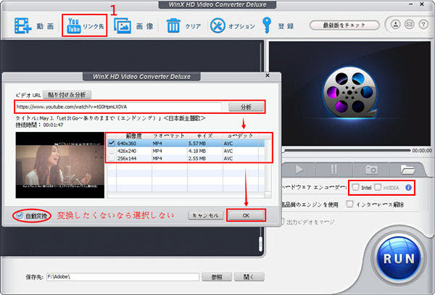Check the 426x240 row checkbox
Image resolution: width=435 pixels, height=295 pixels.
(x=112, y=151)
